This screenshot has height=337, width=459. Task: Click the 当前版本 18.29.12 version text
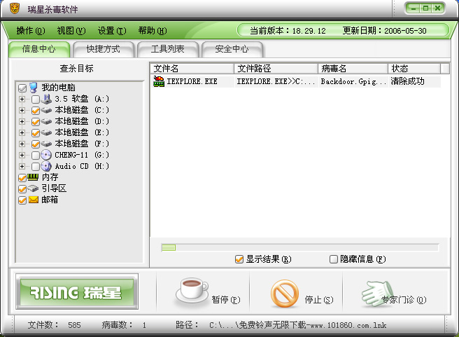click(x=288, y=30)
